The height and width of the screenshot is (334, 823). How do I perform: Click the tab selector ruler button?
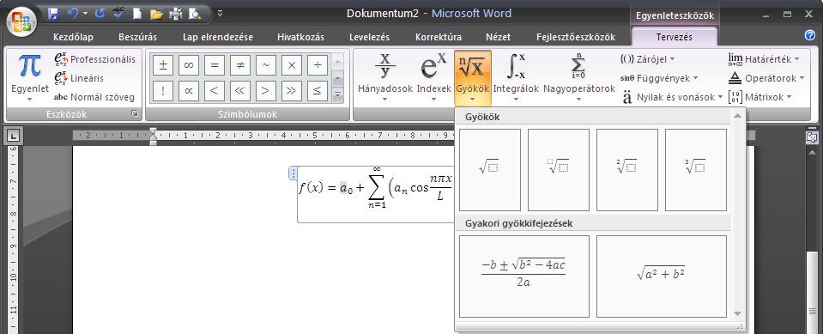point(13,137)
